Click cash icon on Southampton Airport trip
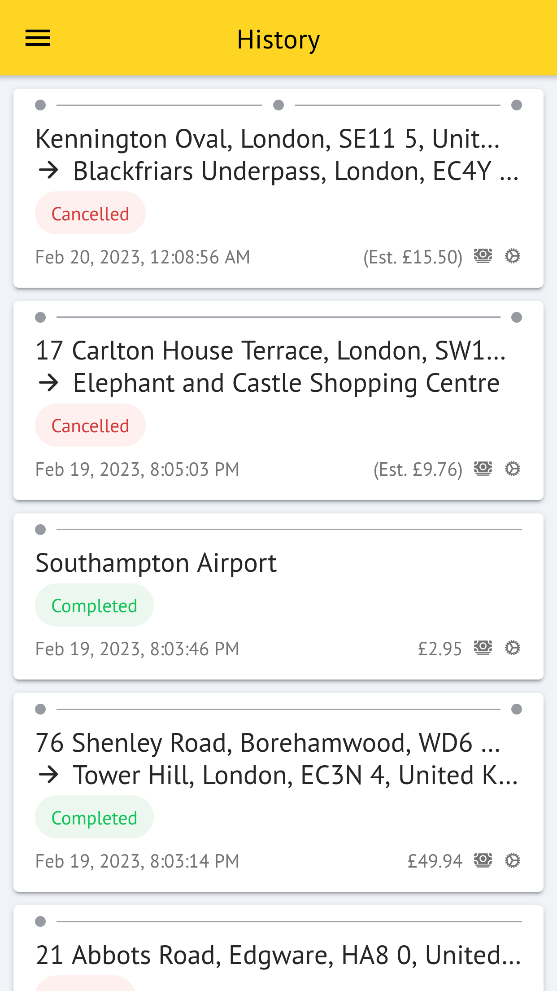Screen dimensions: 557x991 [x=483, y=648]
